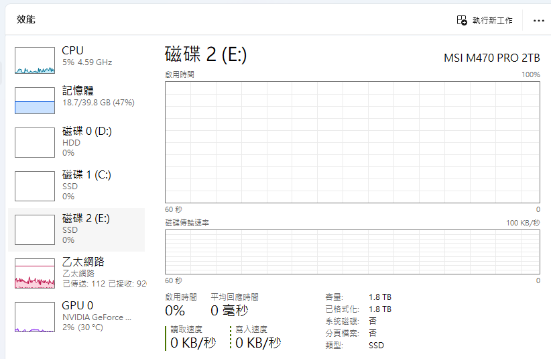This screenshot has width=551, height=359.
Task: Select the MSI M470 PRO 2TB model label
Action: click(491, 58)
